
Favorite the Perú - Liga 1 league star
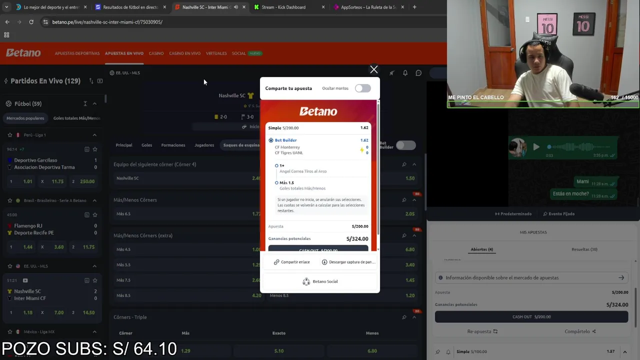(9, 135)
